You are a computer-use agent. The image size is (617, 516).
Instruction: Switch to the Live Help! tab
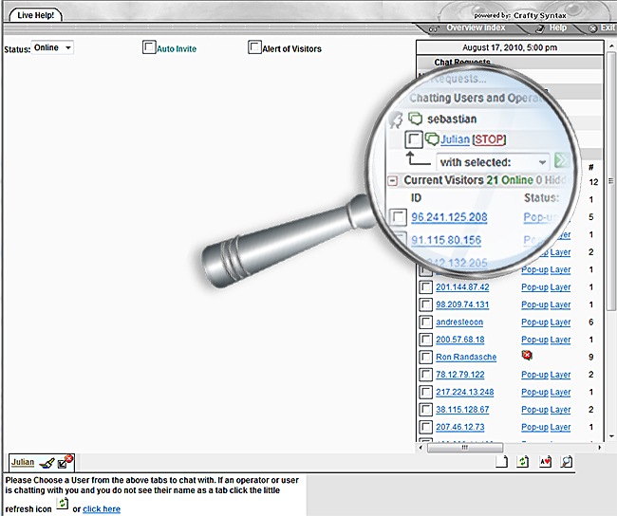click(36, 16)
